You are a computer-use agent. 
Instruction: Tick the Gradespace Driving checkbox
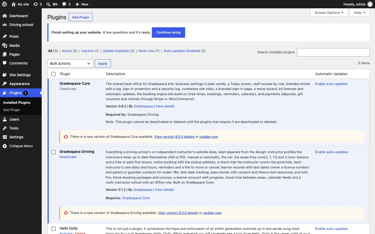(54, 152)
